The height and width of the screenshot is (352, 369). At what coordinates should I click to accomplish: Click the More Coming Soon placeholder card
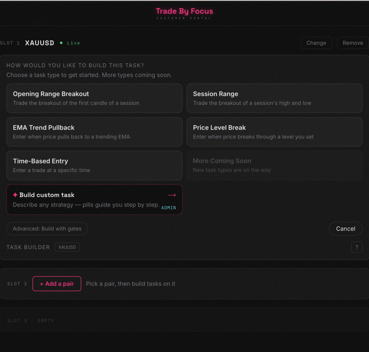274,166
